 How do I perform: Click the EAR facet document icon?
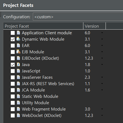coord(18,45)
